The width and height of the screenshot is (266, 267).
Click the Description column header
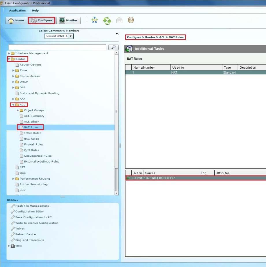point(252,68)
